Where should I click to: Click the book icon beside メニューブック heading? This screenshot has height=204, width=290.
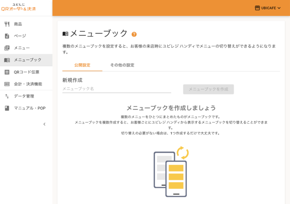(x=65, y=34)
